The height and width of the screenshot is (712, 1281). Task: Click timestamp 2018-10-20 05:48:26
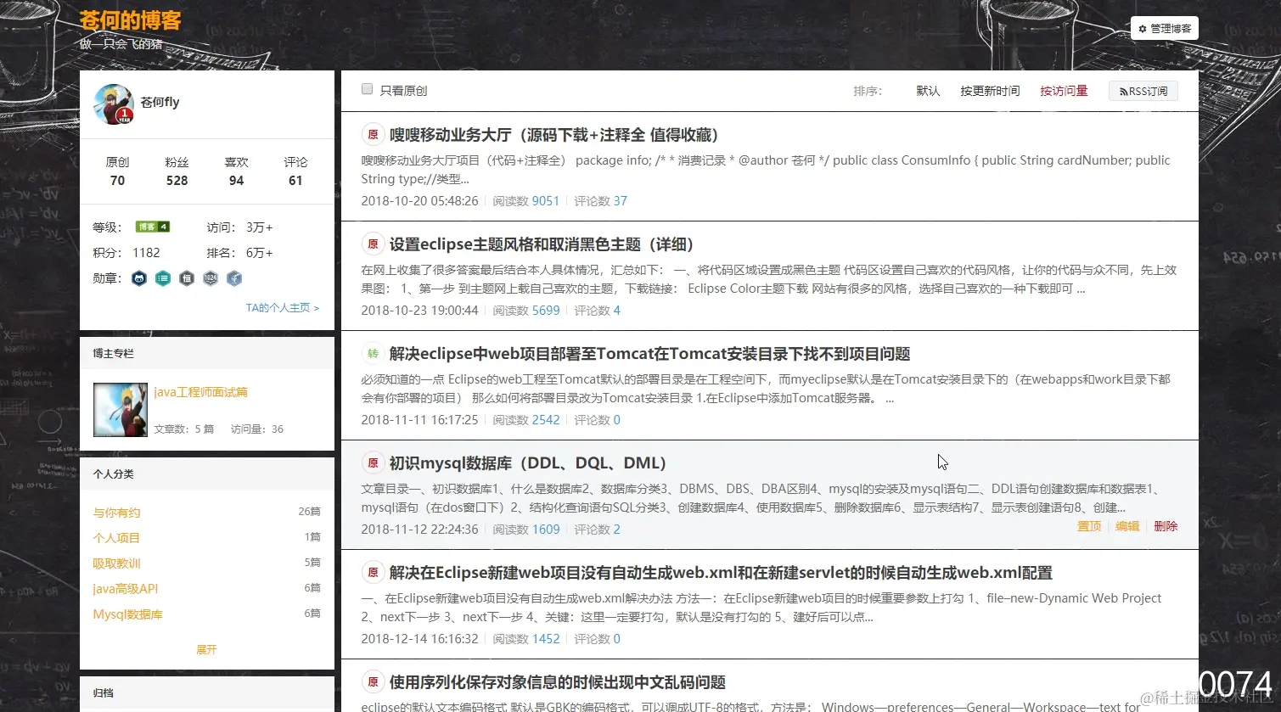coord(419,201)
